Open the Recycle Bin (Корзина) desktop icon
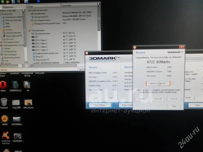The height and width of the screenshot is (152, 203). coord(4,103)
